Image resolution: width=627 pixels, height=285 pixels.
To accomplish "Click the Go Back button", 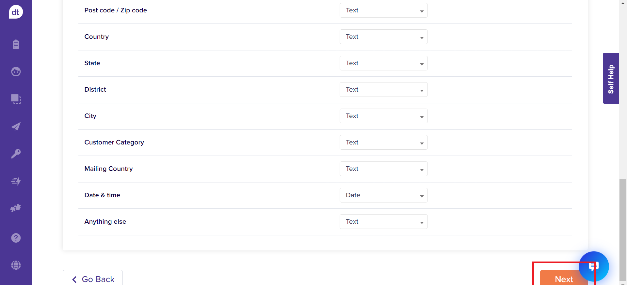I will (x=93, y=279).
